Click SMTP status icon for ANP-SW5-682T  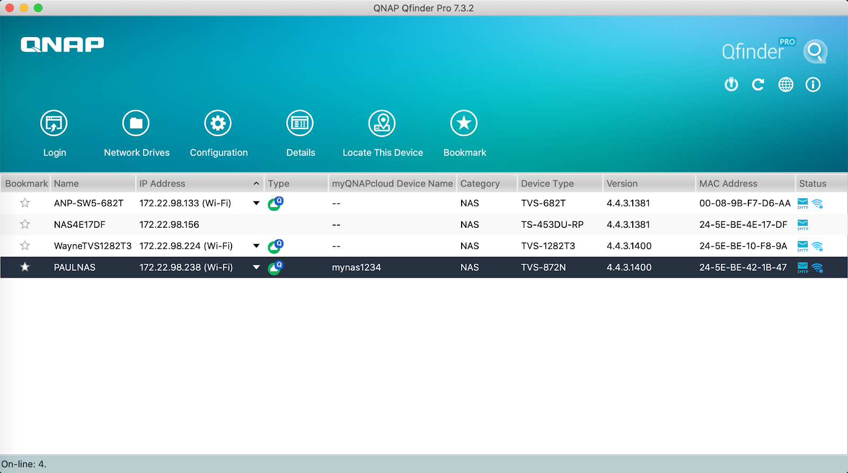click(x=803, y=203)
